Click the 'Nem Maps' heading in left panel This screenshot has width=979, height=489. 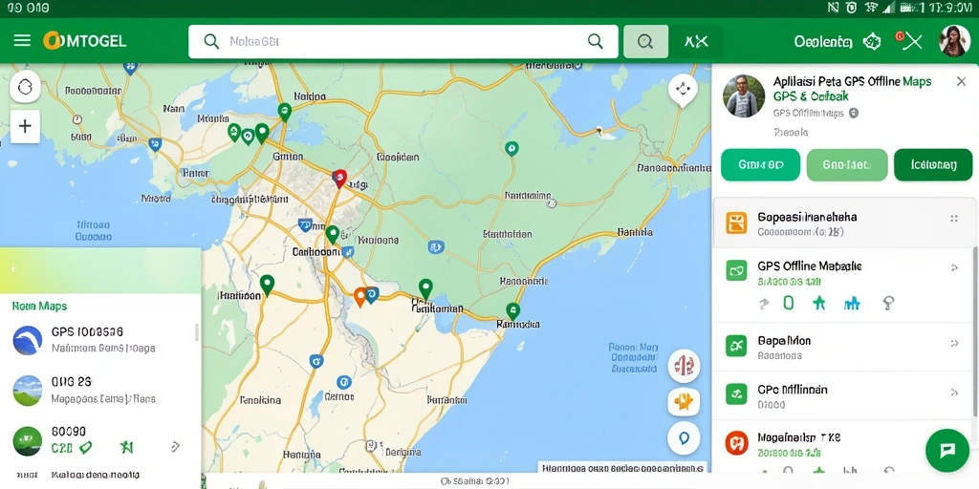pyautogui.click(x=39, y=307)
